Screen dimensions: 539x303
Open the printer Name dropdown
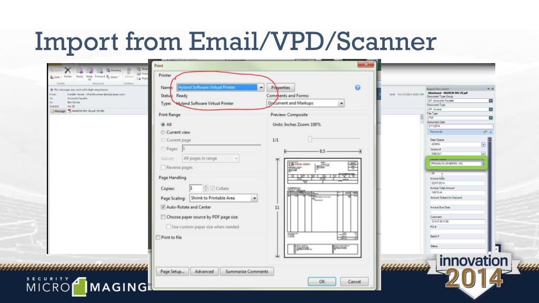tap(261, 88)
